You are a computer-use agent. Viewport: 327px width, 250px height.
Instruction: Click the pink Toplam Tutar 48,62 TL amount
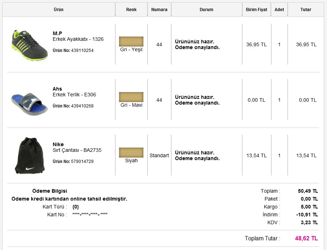(x=306, y=238)
